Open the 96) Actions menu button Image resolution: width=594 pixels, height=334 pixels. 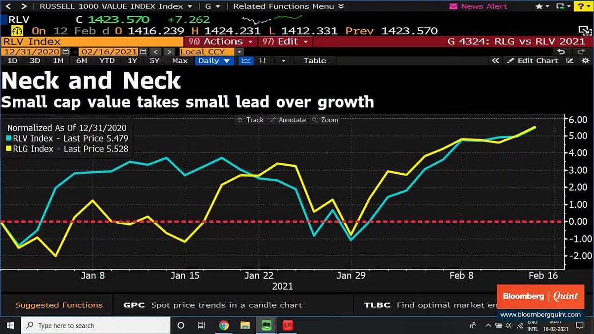[x=221, y=42]
